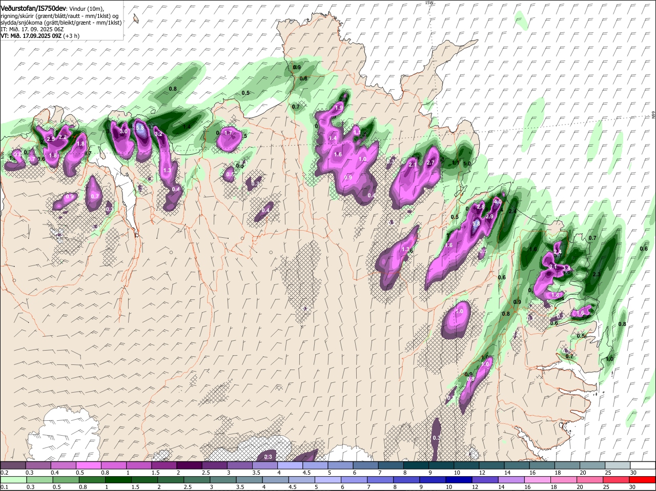Click the 2.2 precipitation value on the map
This screenshot has height=491, width=656.
(63, 137)
